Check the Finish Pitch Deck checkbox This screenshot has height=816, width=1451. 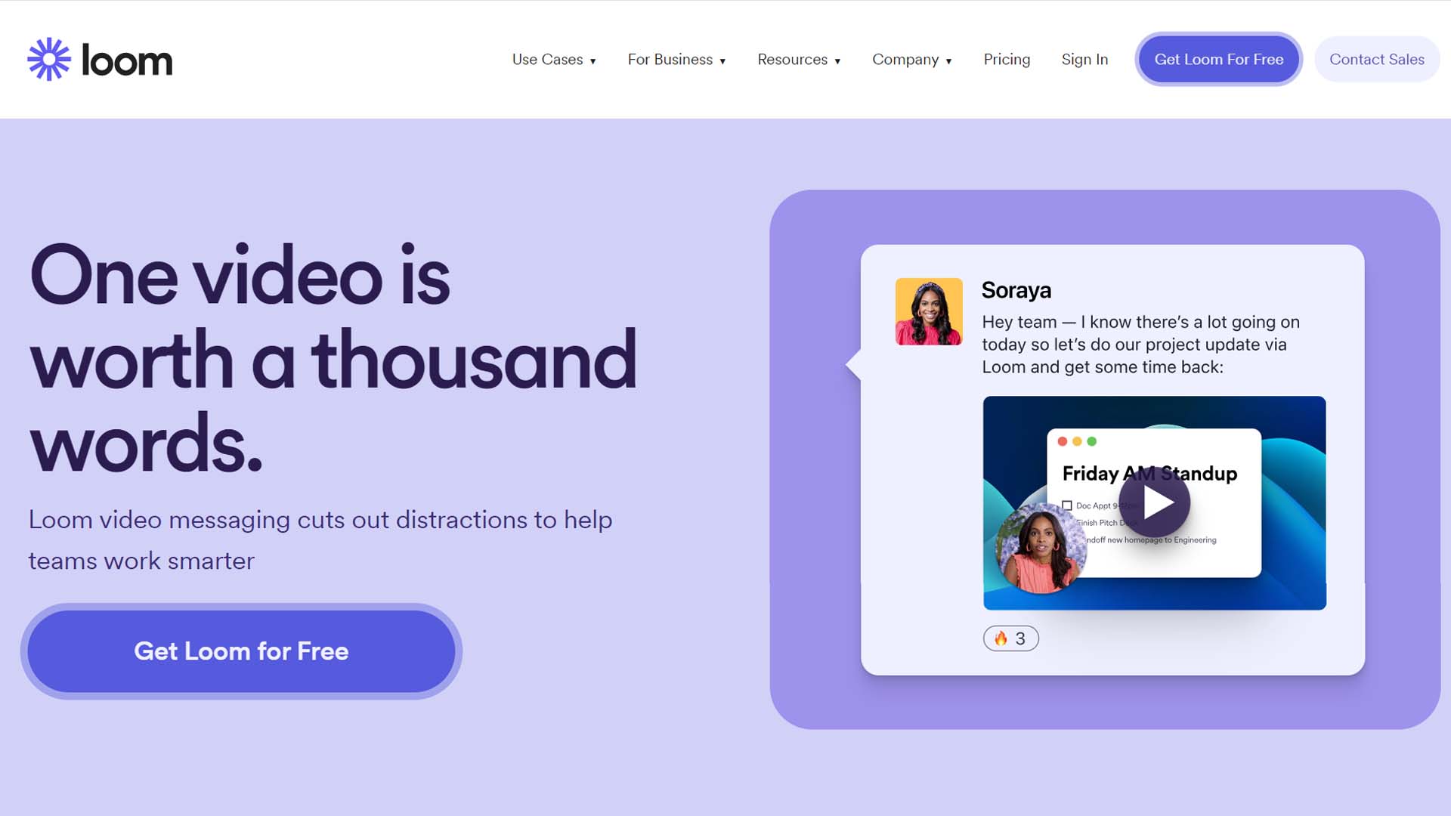[1068, 523]
